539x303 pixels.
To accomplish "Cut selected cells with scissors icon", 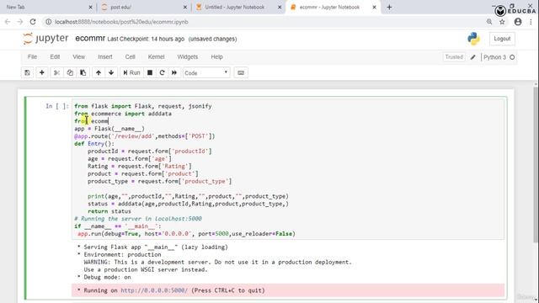I will point(56,73).
